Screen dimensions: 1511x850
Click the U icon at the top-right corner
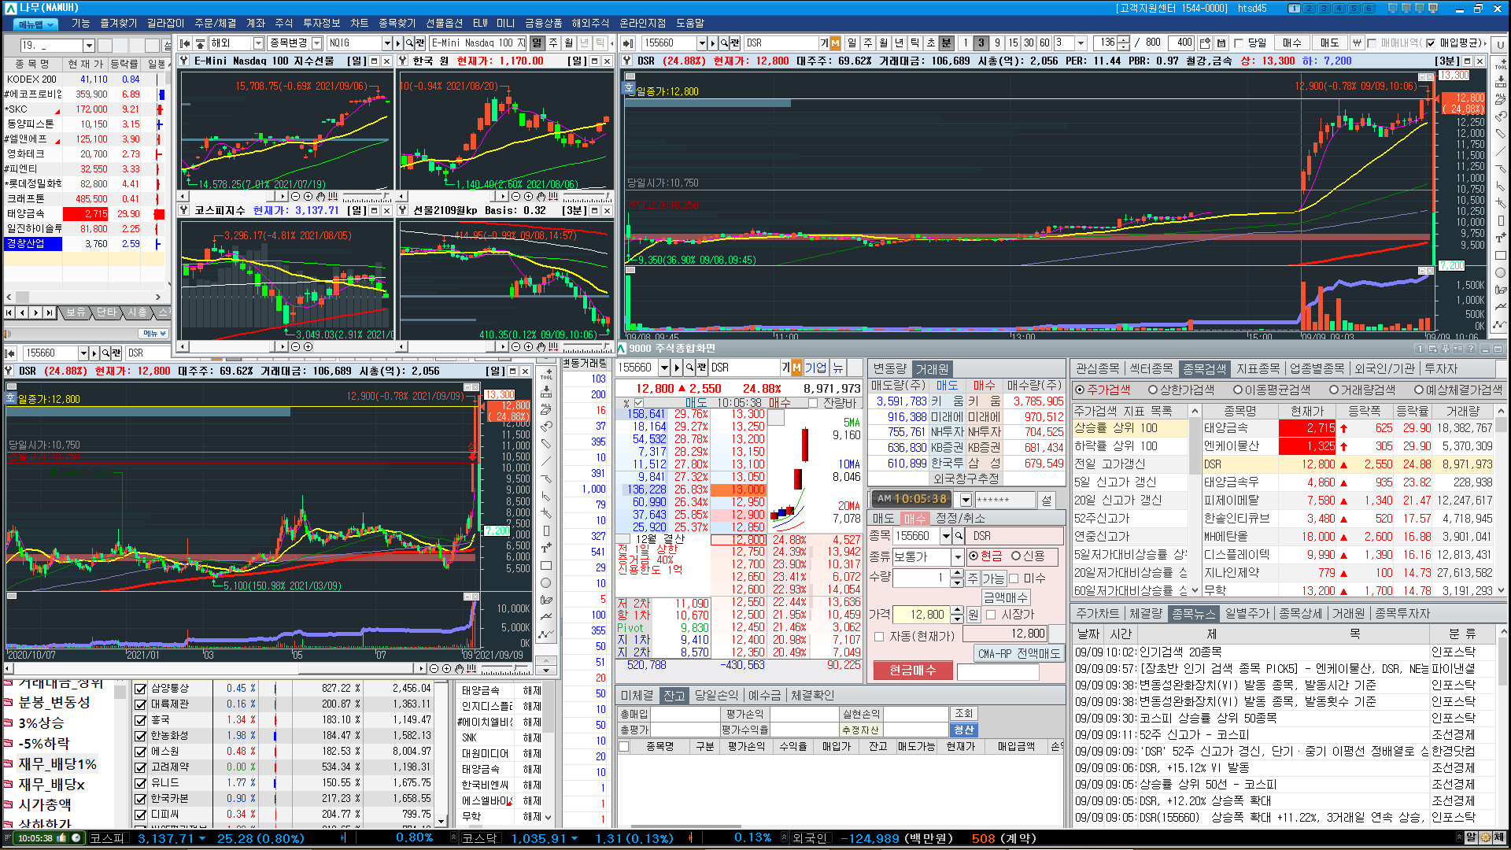(1501, 45)
